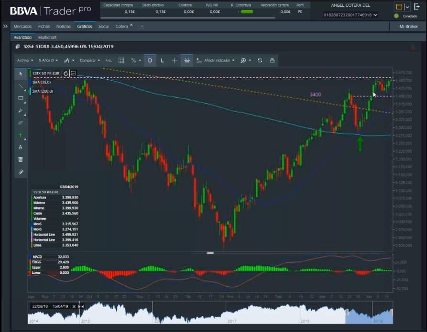Toggle the data window candle icon
Viewport: 427px width, 332px height.
tap(187, 61)
